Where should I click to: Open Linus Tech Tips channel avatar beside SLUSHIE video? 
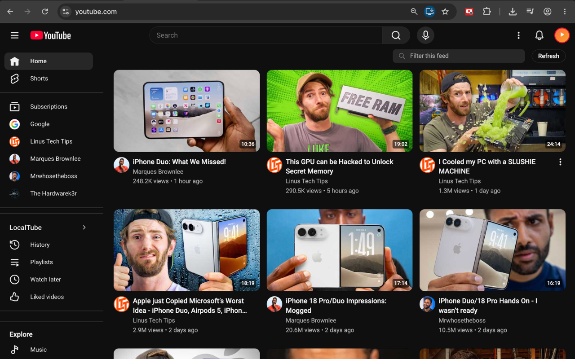coord(427,165)
